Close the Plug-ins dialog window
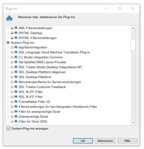Image resolution: width=144 pixels, height=149 pixels. [133, 8]
